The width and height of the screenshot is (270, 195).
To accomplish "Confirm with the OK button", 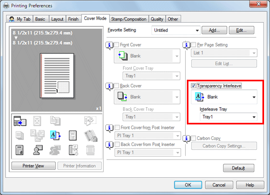I will click(x=188, y=185).
